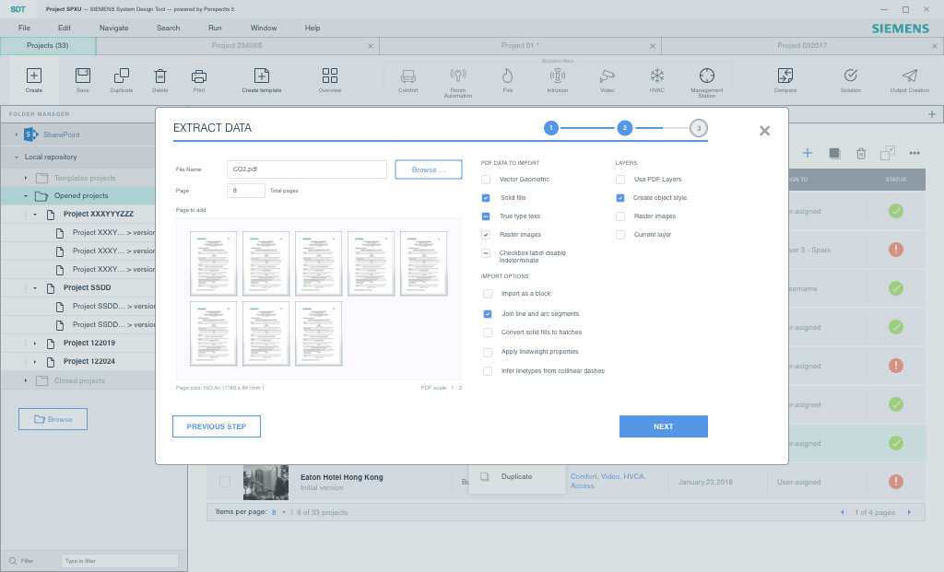
Task: Choose Duplicate in the context menu
Action: [x=516, y=476]
